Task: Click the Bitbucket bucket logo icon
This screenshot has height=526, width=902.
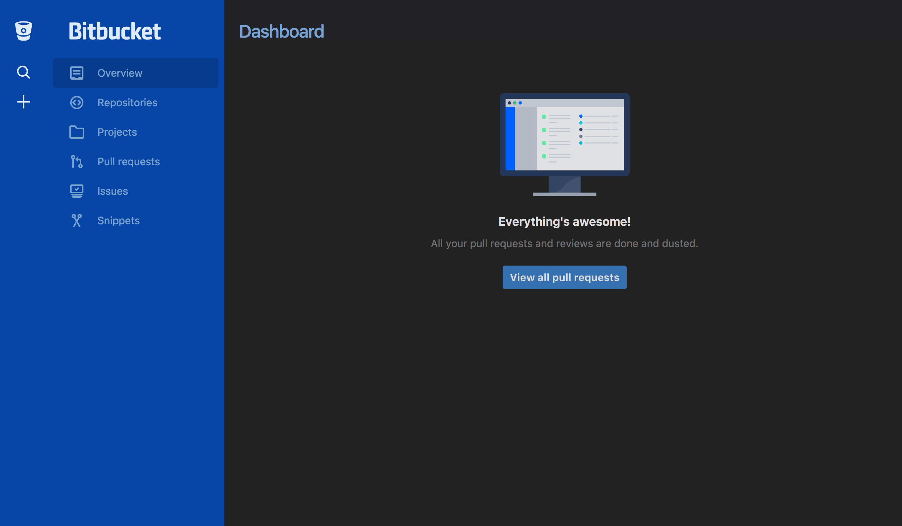Action: 23,31
